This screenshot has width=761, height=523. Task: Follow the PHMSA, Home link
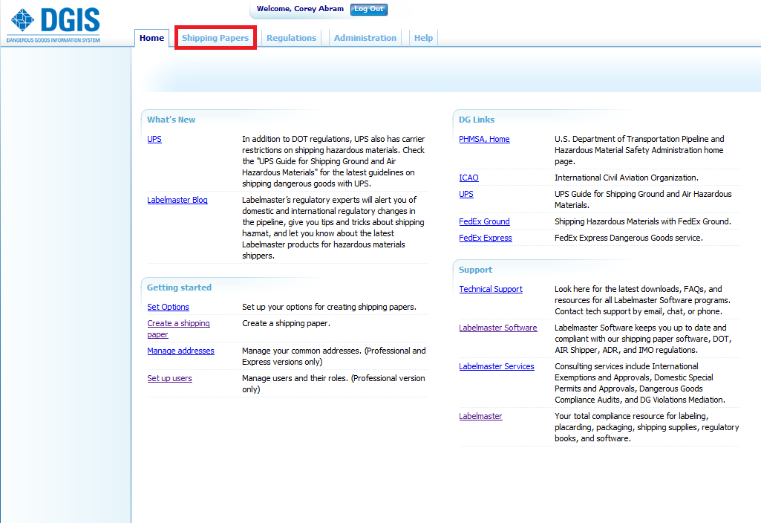tap(484, 139)
